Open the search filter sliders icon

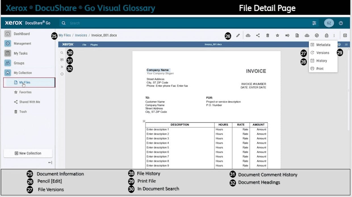tap(314, 23)
